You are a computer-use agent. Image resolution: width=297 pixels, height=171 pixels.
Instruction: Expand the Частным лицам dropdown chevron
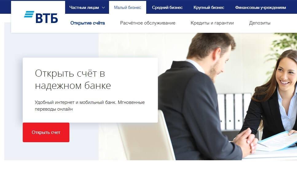tap(103, 8)
